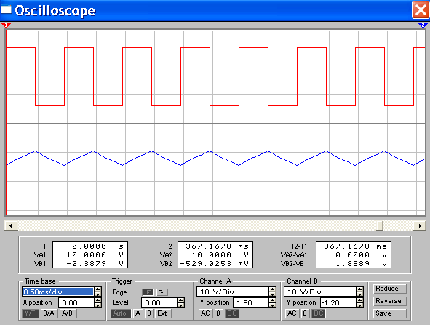Viewport: 430px width, 325px height.
Task: Click Channel B 10 V/Div field
Action: point(320,292)
